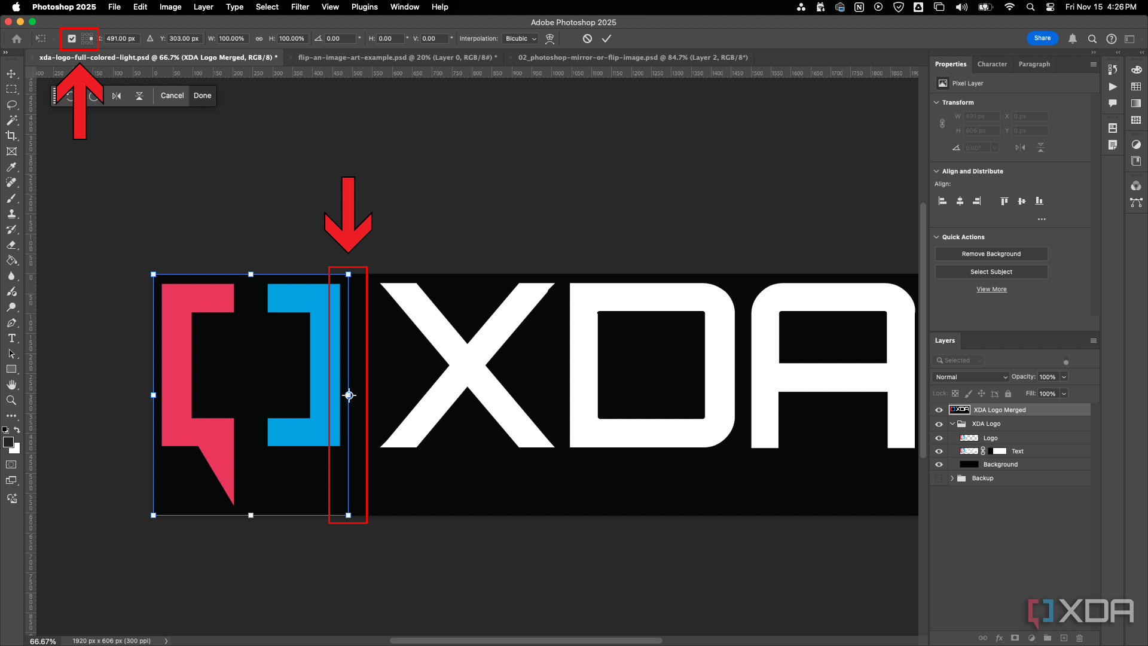Click the Cancel button in transform bar
1148x646 pixels.
click(x=172, y=95)
